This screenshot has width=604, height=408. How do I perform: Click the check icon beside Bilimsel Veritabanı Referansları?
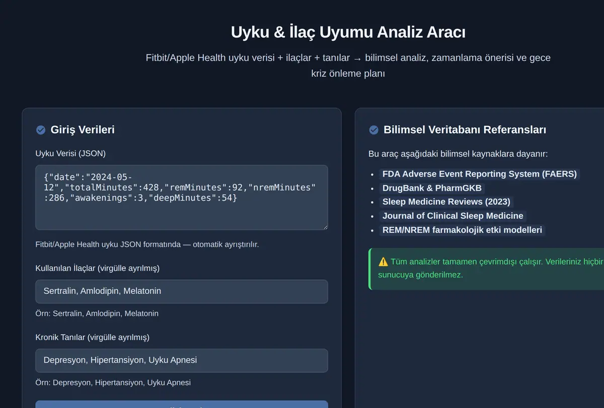[374, 130]
